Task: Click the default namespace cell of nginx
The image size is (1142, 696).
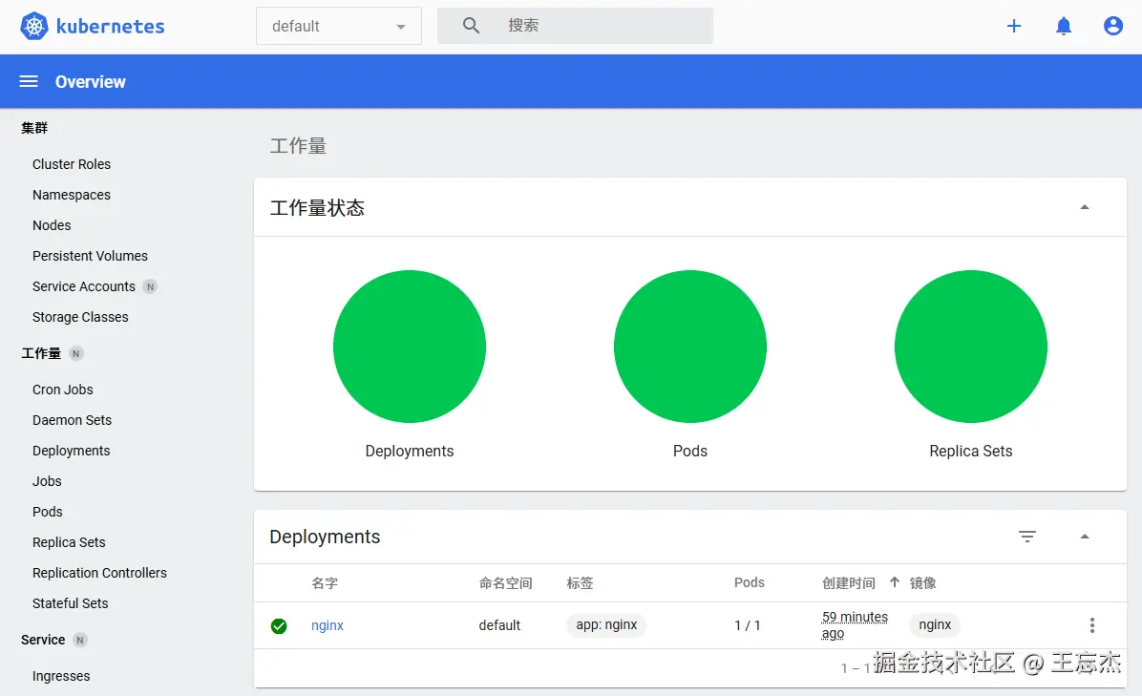Action: coord(499,625)
